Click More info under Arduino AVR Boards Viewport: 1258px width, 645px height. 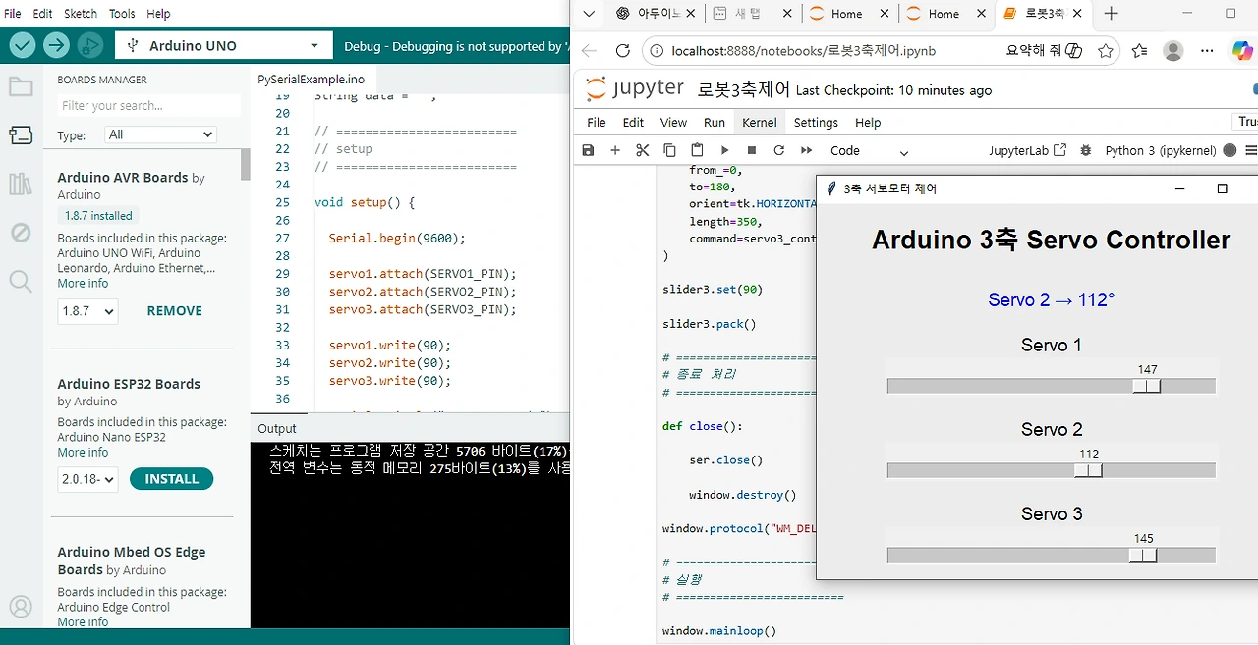(83, 284)
